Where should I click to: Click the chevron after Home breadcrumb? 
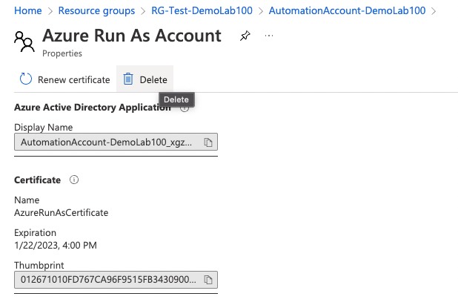50,11
